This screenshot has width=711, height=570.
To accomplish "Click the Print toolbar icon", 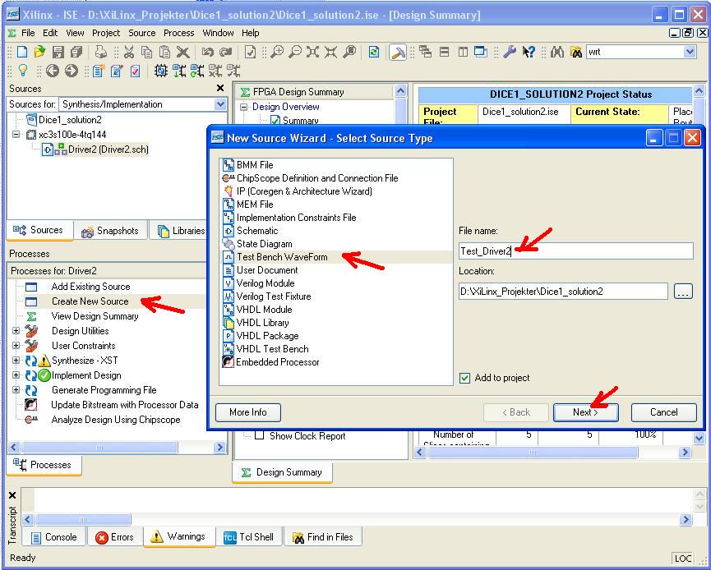I will [x=100, y=52].
